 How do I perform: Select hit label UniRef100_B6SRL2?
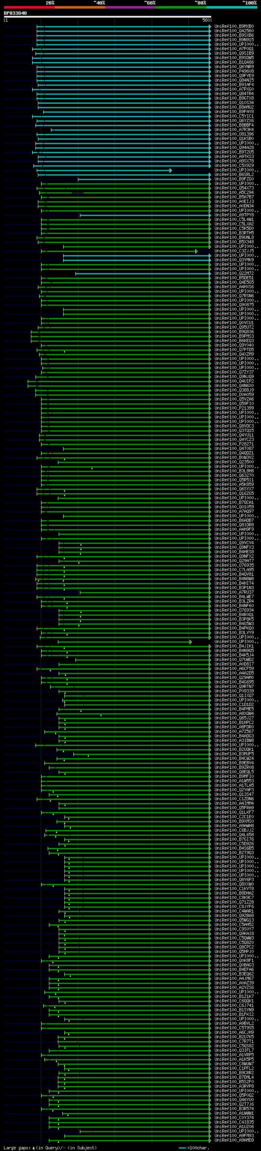click(234, 174)
